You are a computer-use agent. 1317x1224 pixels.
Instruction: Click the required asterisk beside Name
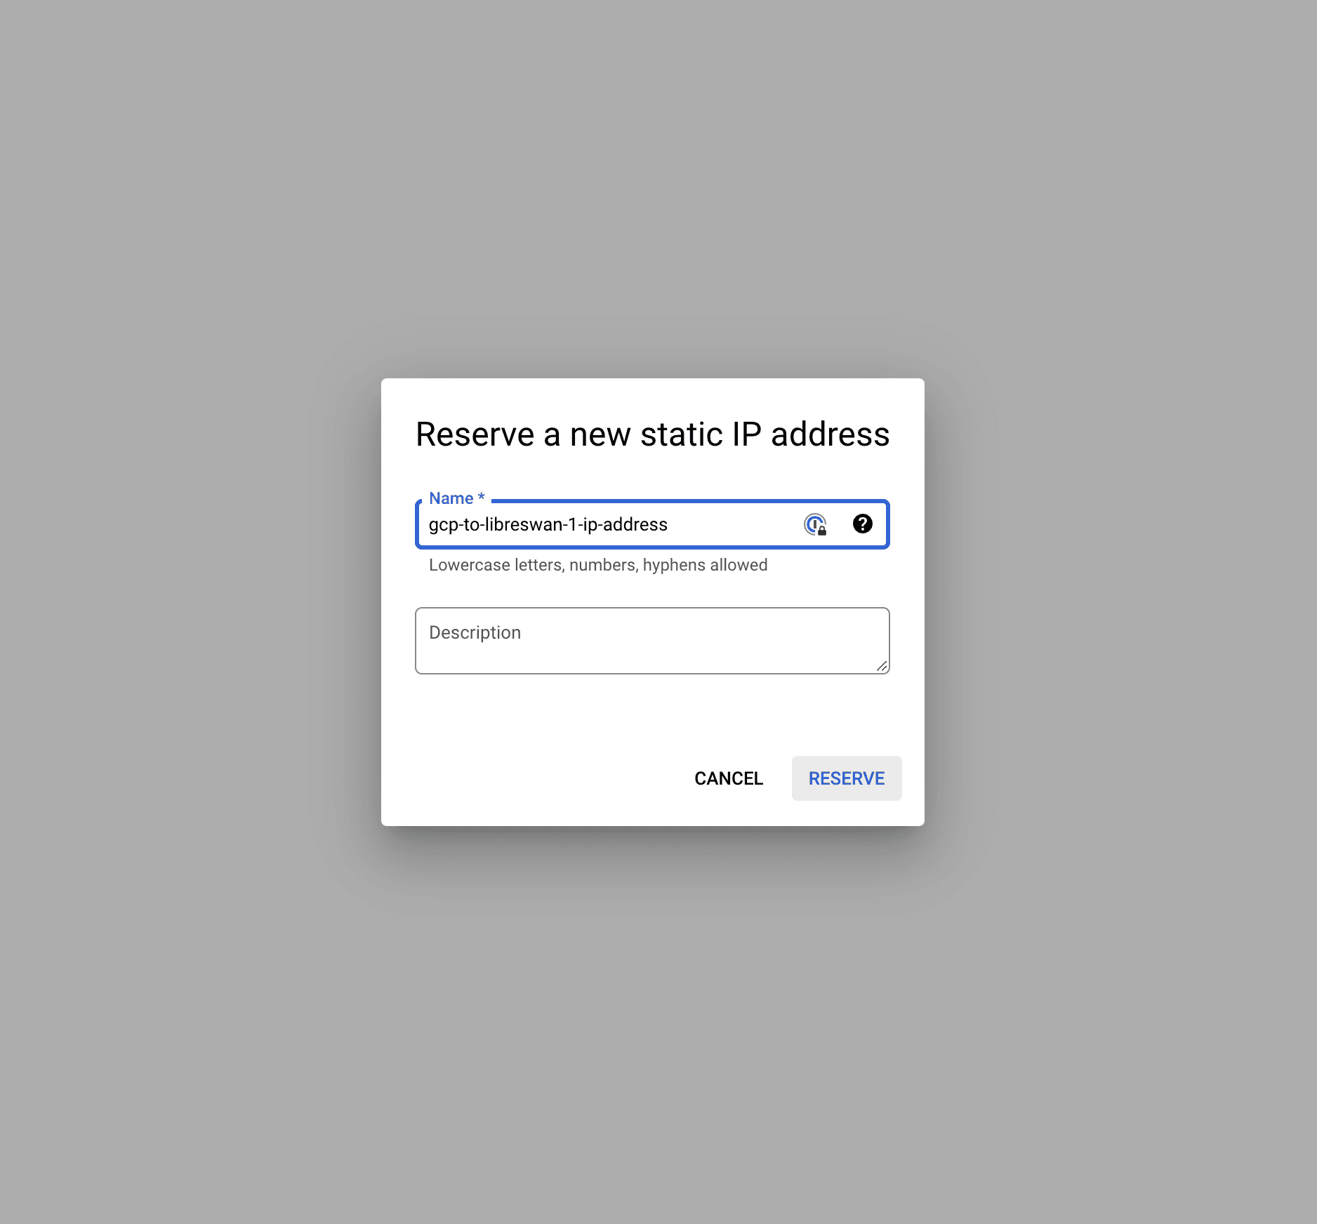[482, 498]
